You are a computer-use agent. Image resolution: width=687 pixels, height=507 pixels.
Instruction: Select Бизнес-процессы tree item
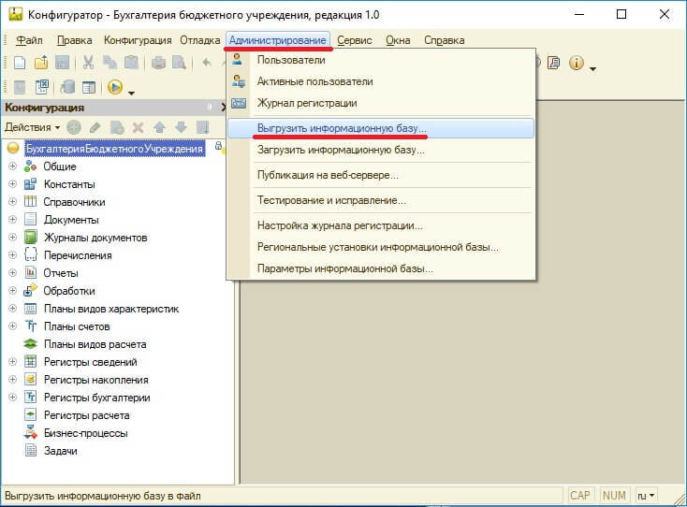(86, 433)
